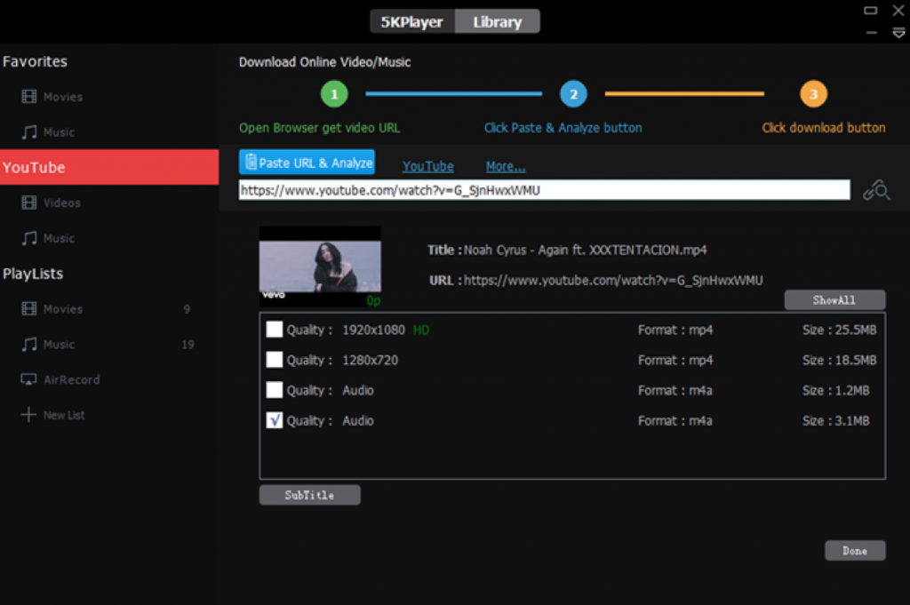Click the Done button
Image resolution: width=910 pixels, height=605 pixels.
(855, 551)
